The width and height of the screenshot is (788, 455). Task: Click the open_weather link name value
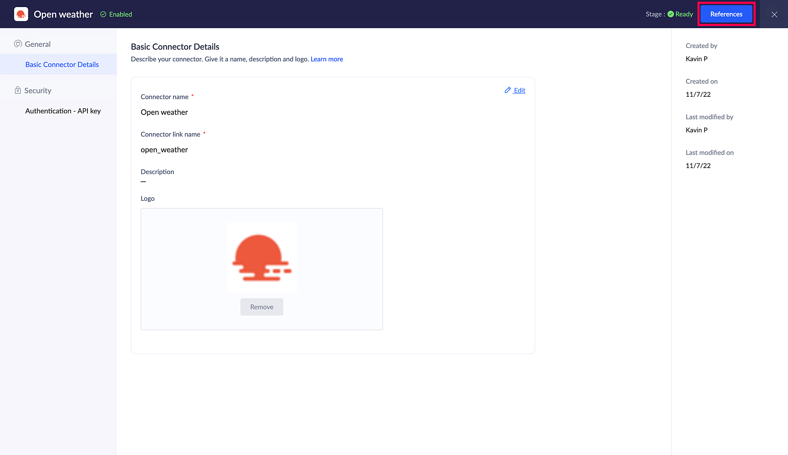click(164, 150)
